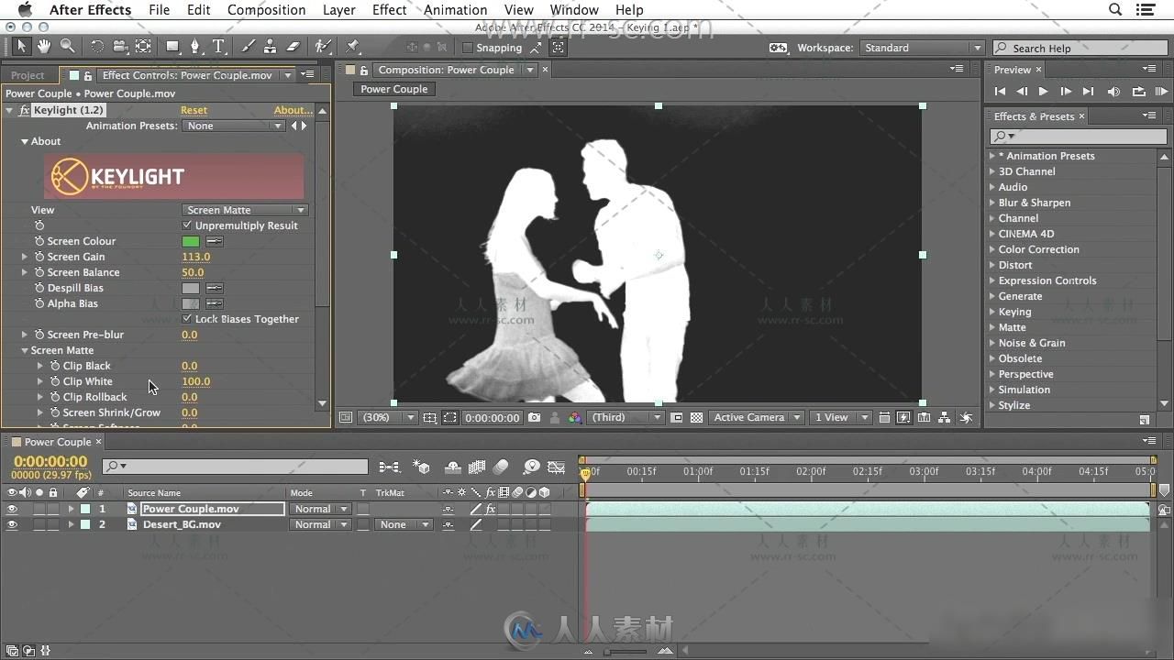Play the preview

click(1043, 92)
